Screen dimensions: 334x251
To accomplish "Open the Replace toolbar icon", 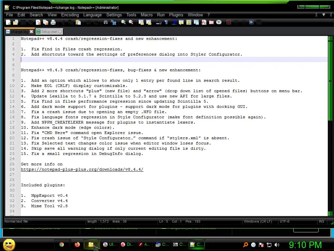I will coord(114,22).
